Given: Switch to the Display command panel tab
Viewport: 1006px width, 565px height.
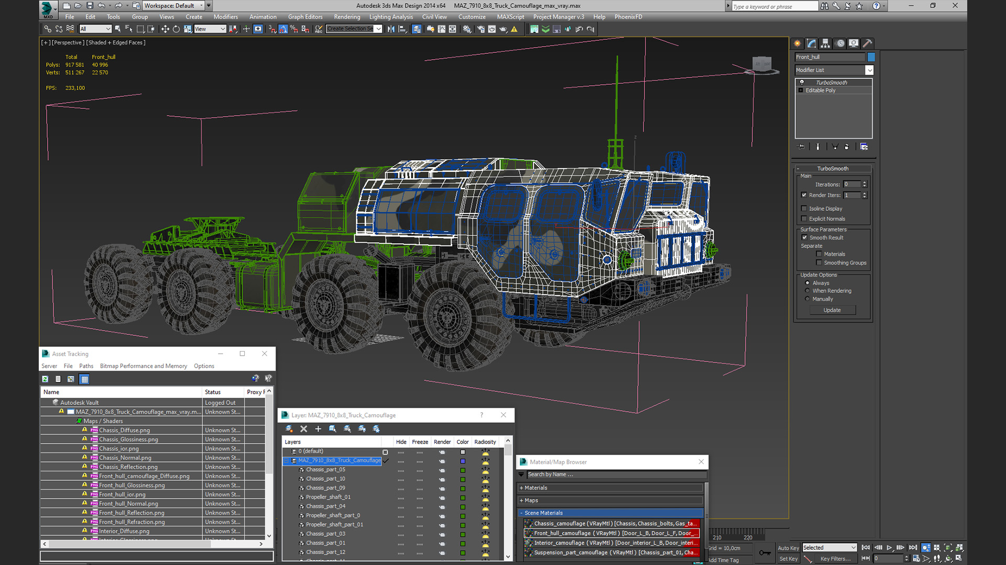Looking at the screenshot, I should 854,43.
